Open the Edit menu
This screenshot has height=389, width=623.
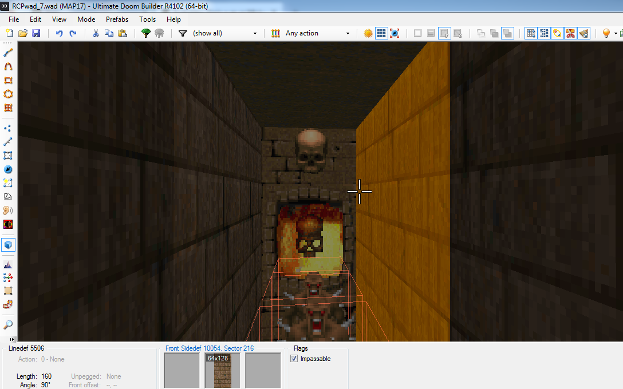[36, 19]
